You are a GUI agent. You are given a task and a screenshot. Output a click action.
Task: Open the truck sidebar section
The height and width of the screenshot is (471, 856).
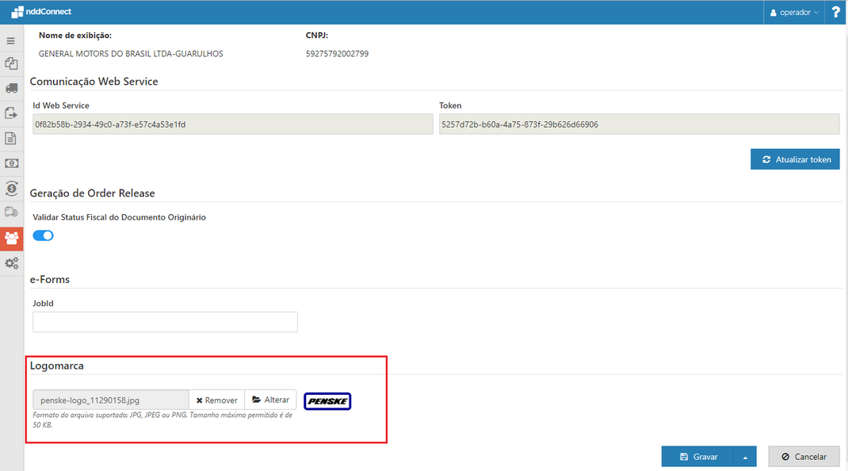[11, 89]
